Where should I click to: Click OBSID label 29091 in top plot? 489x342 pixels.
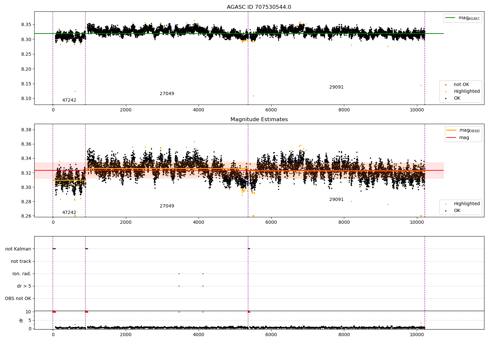point(336,87)
